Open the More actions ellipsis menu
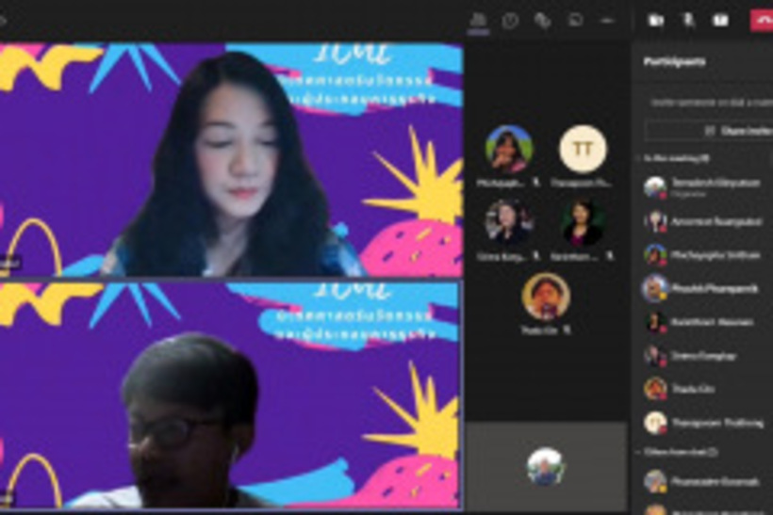 607,20
